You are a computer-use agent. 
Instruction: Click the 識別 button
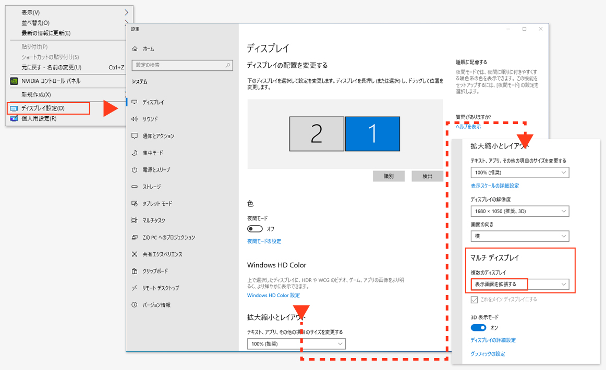click(x=389, y=176)
